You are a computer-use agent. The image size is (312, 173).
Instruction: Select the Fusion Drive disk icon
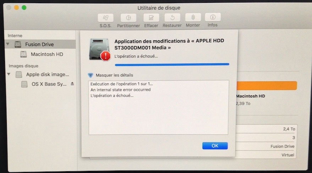coord(18,44)
